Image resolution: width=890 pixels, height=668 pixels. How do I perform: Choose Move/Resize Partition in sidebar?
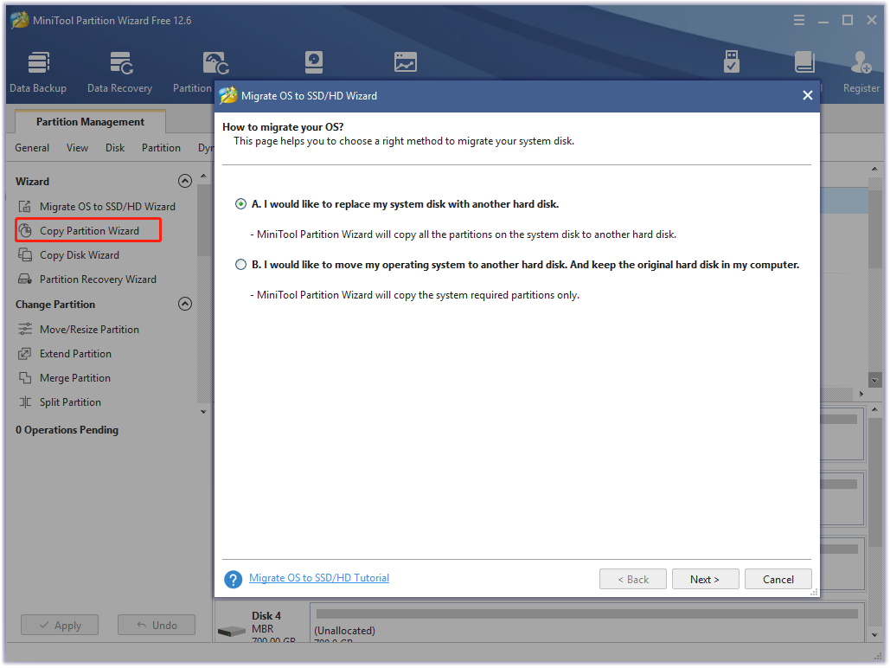79,330
